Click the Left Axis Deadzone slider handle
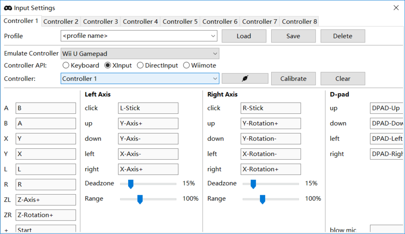Viewport: 405px width, 234px height. pyautogui.click(x=130, y=184)
